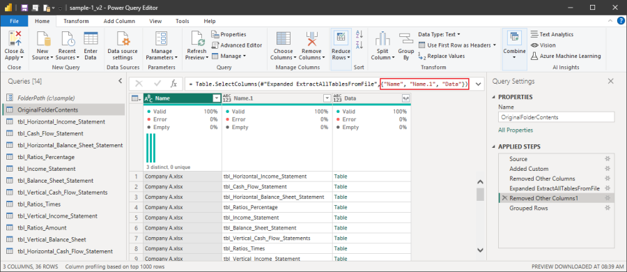
Task: Open the All Properties link
Action: tap(516, 130)
